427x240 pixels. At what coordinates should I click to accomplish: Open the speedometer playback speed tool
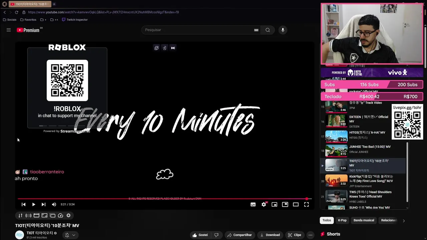coord(60,215)
